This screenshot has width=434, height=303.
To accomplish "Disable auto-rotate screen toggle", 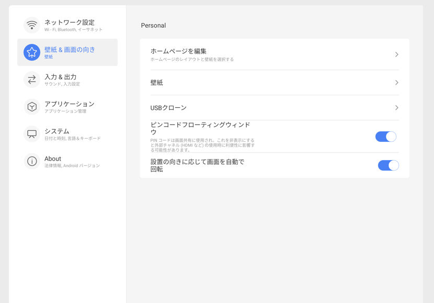I will click(388, 165).
